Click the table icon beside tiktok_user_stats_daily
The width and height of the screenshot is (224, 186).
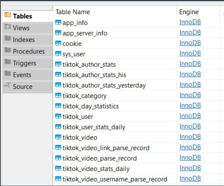pos(58,127)
